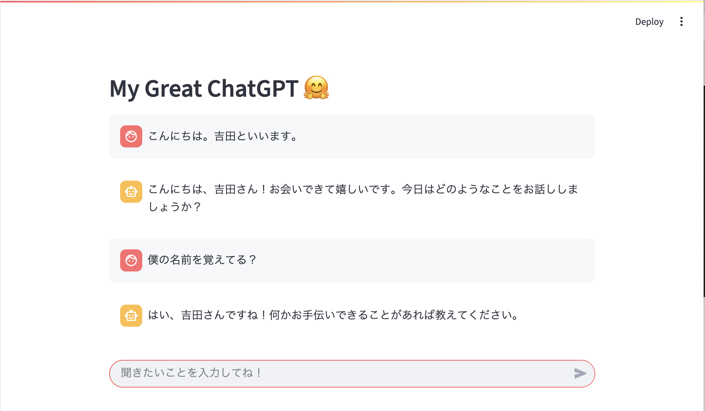Open the three-dot main menu
Image resolution: width=705 pixels, height=411 pixels.
point(681,22)
